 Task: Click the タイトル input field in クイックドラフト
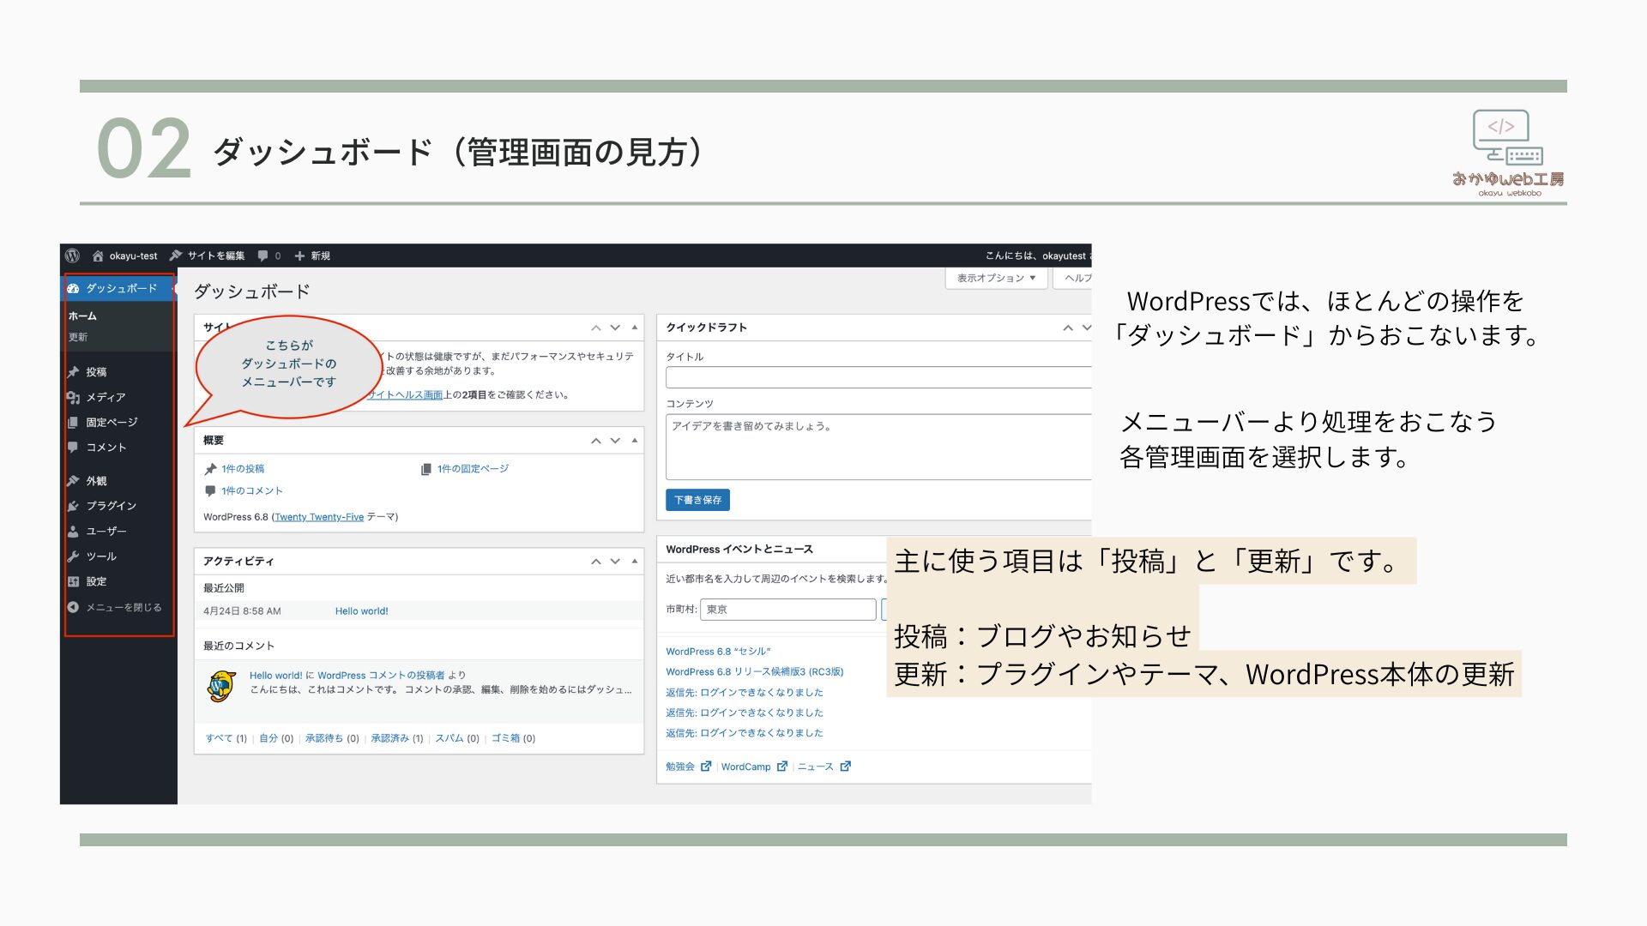(x=878, y=378)
